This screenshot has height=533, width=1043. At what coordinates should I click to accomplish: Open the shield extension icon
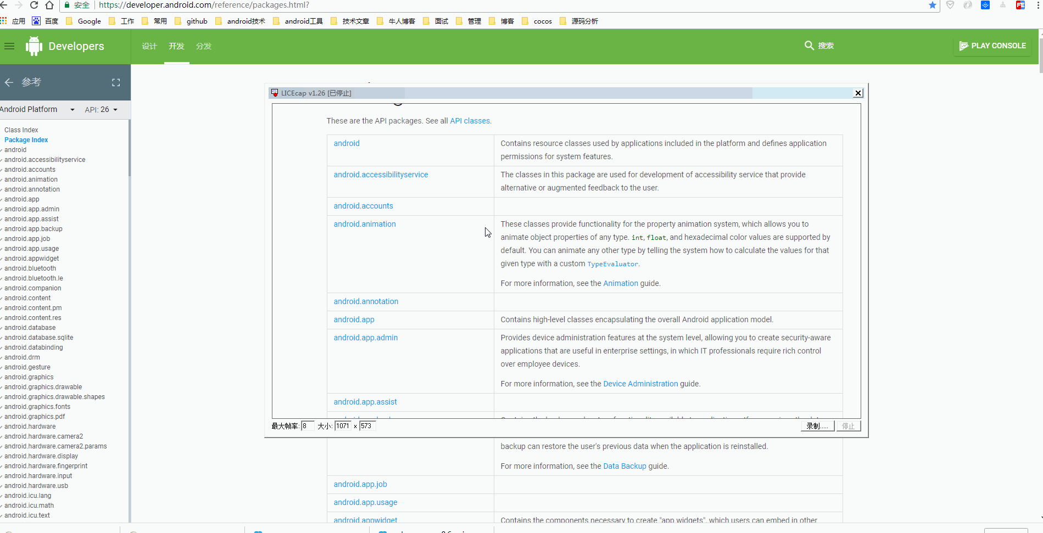(950, 5)
